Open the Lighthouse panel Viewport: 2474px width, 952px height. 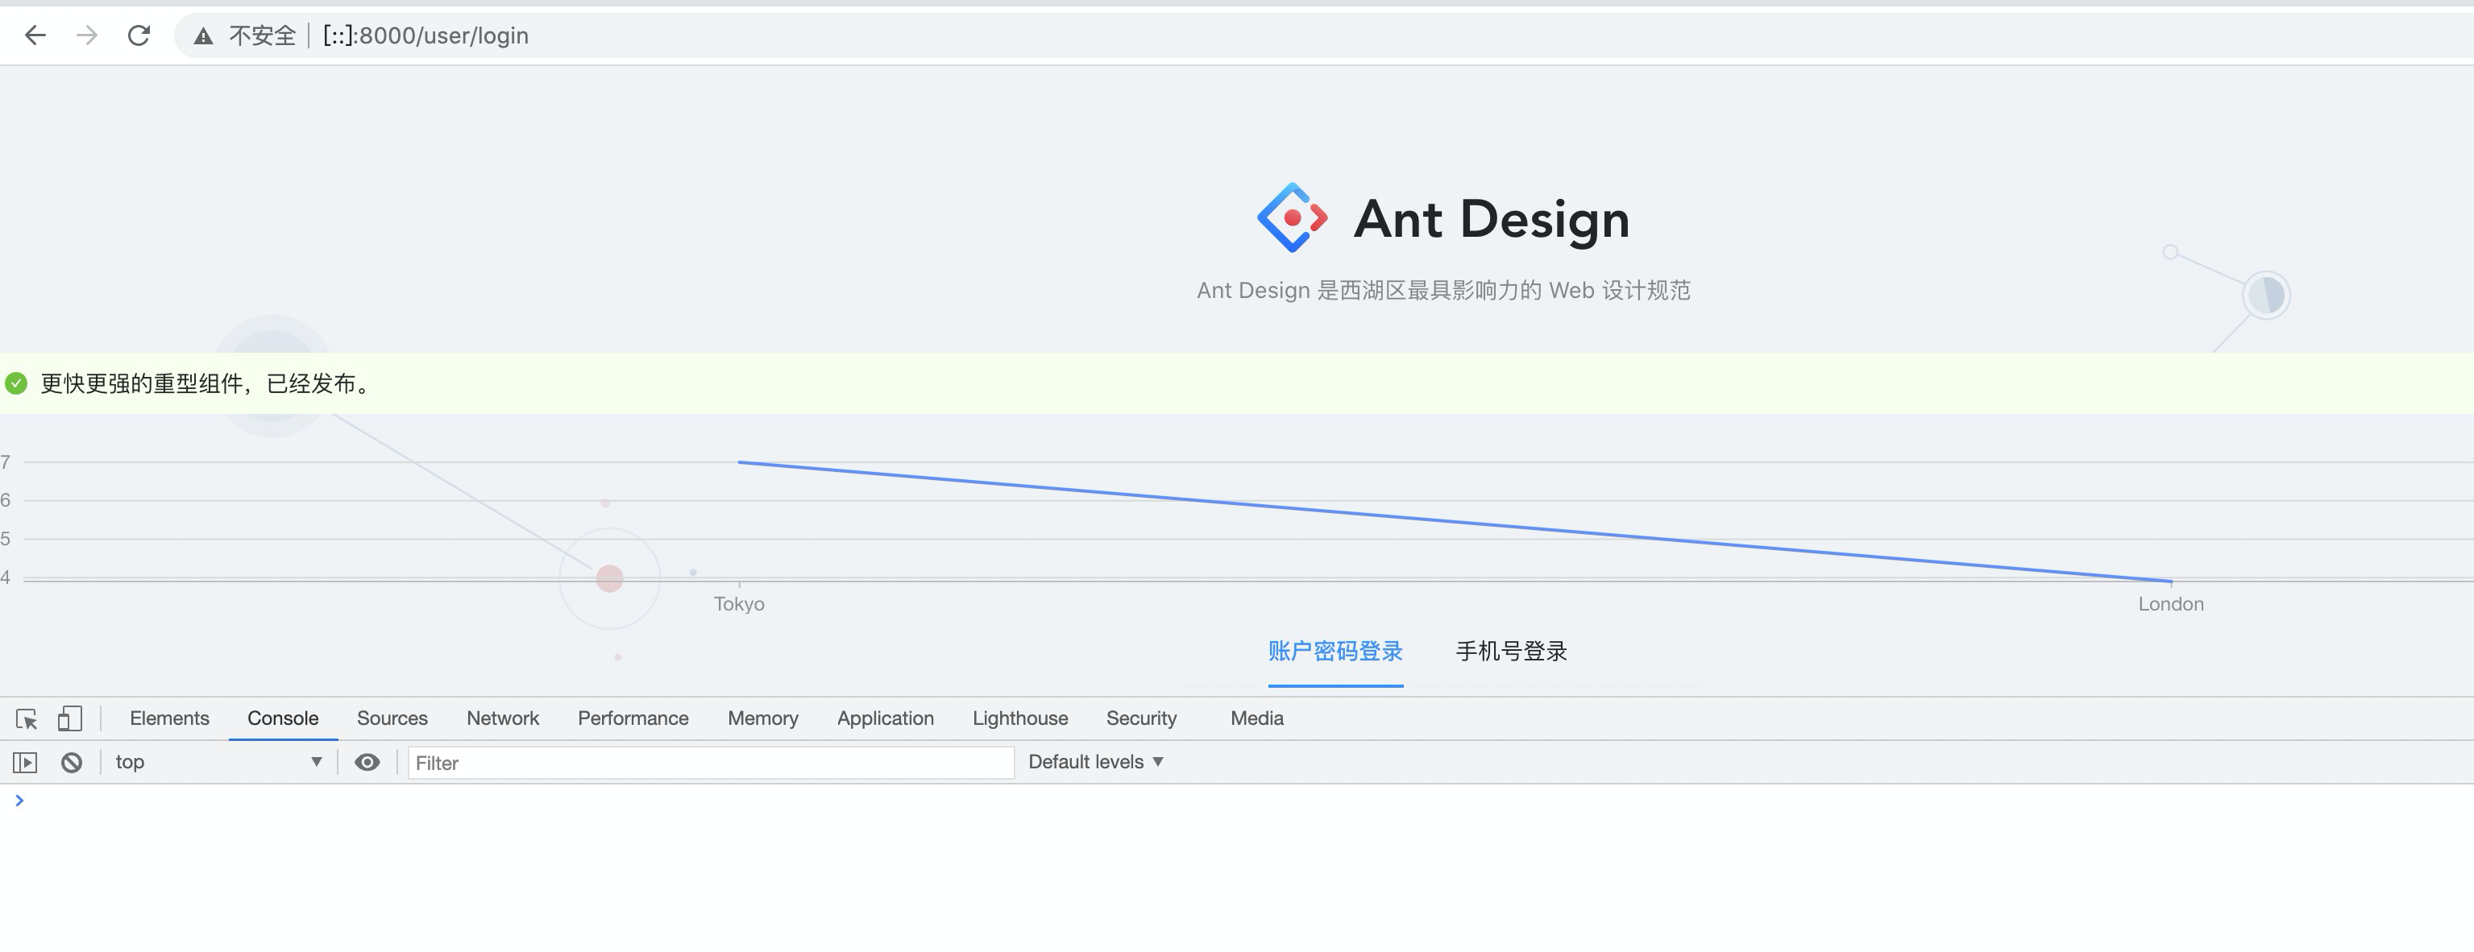coord(1020,718)
